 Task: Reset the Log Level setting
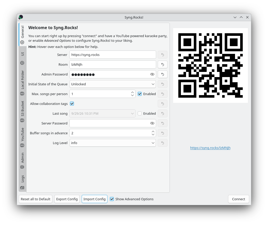click(163, 143)
